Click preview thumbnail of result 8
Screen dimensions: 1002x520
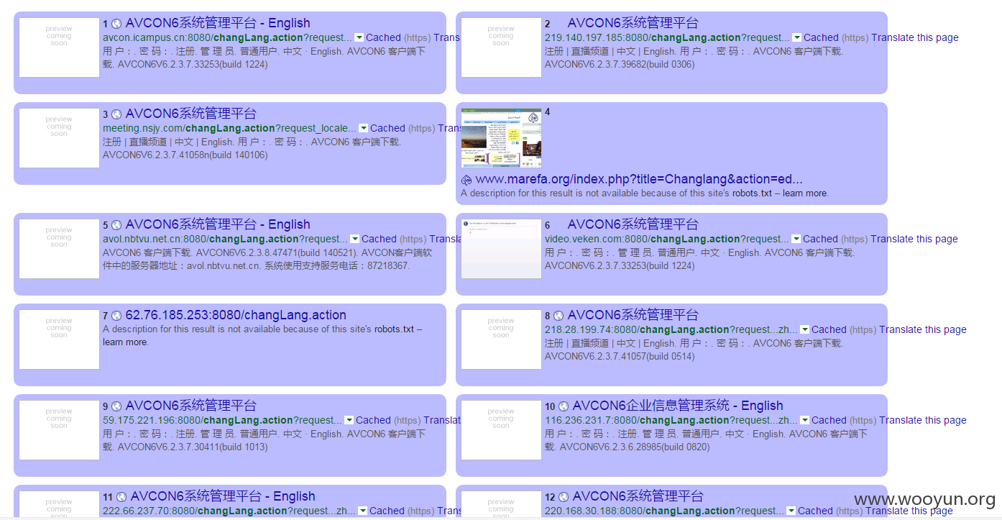pyautogui.click(x=501, y=339)
